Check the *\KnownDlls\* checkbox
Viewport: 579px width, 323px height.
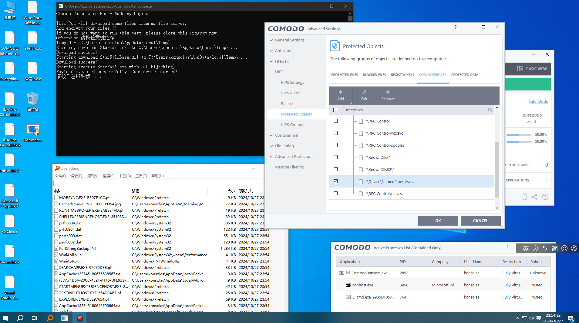pyautogui.click(x=335, y=157)
